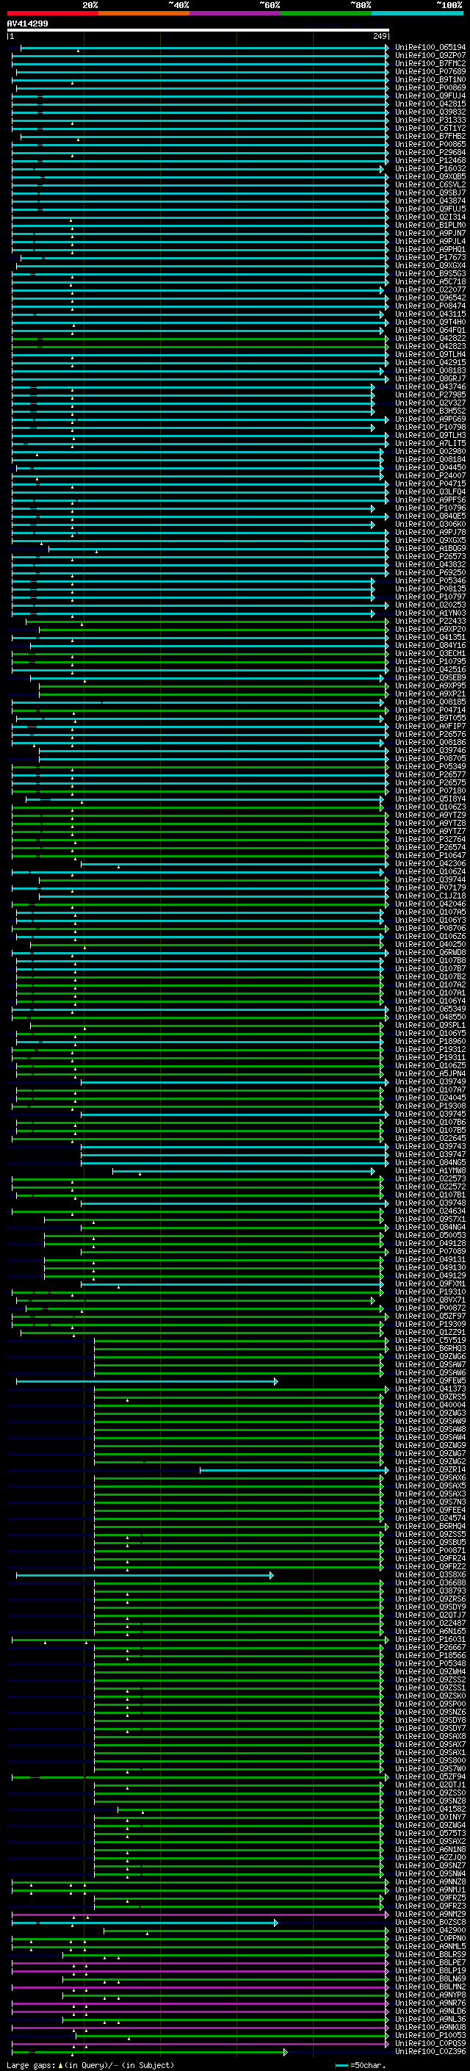This screenshot has height=2071, width=470.
Task: Select hit label UniRef100_O22573
Action: tap(430, 1178)
